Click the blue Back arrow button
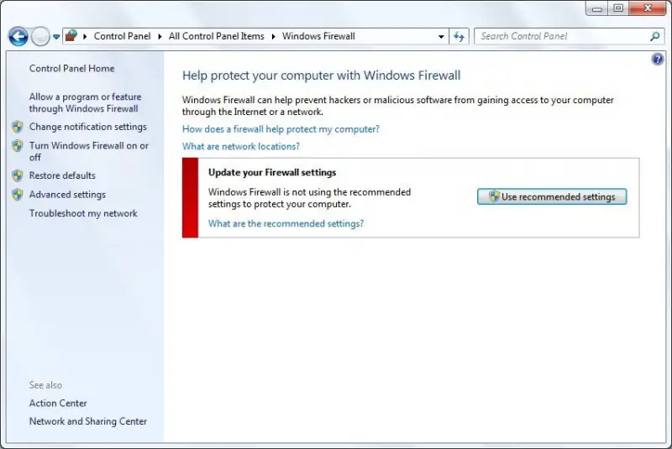The width and height of the screenshot is (672, 449). [18, 36]
